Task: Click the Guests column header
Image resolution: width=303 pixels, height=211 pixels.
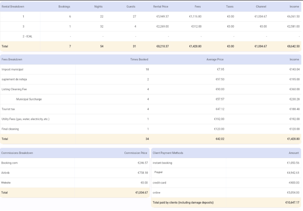Action: pos(131,6)
